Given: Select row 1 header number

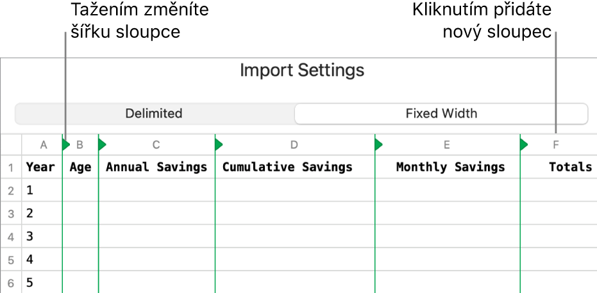Looking at the screenshot, I should (11, 168).
